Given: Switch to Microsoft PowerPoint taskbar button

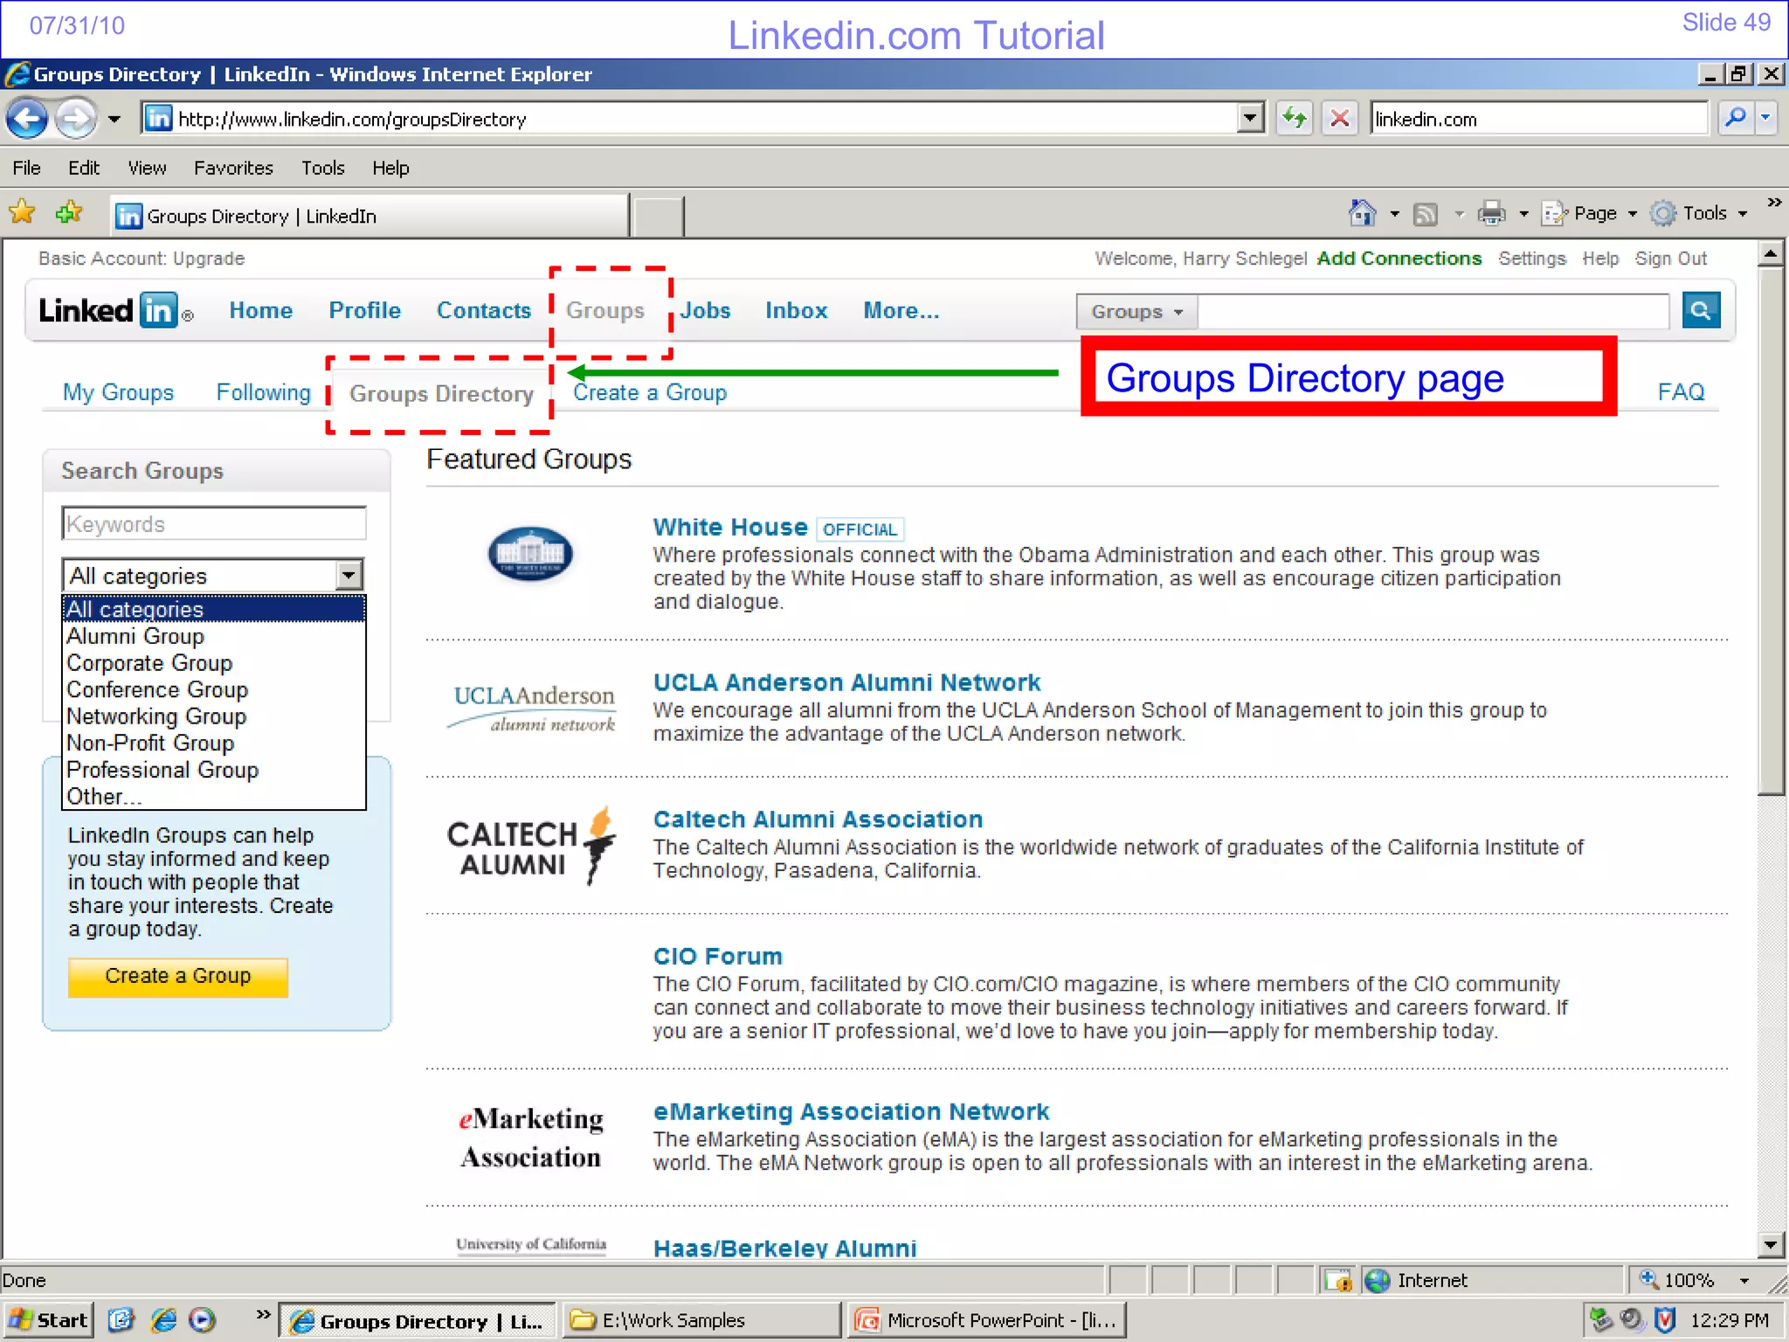Looking at the screenshot, I should point(987,1320).
